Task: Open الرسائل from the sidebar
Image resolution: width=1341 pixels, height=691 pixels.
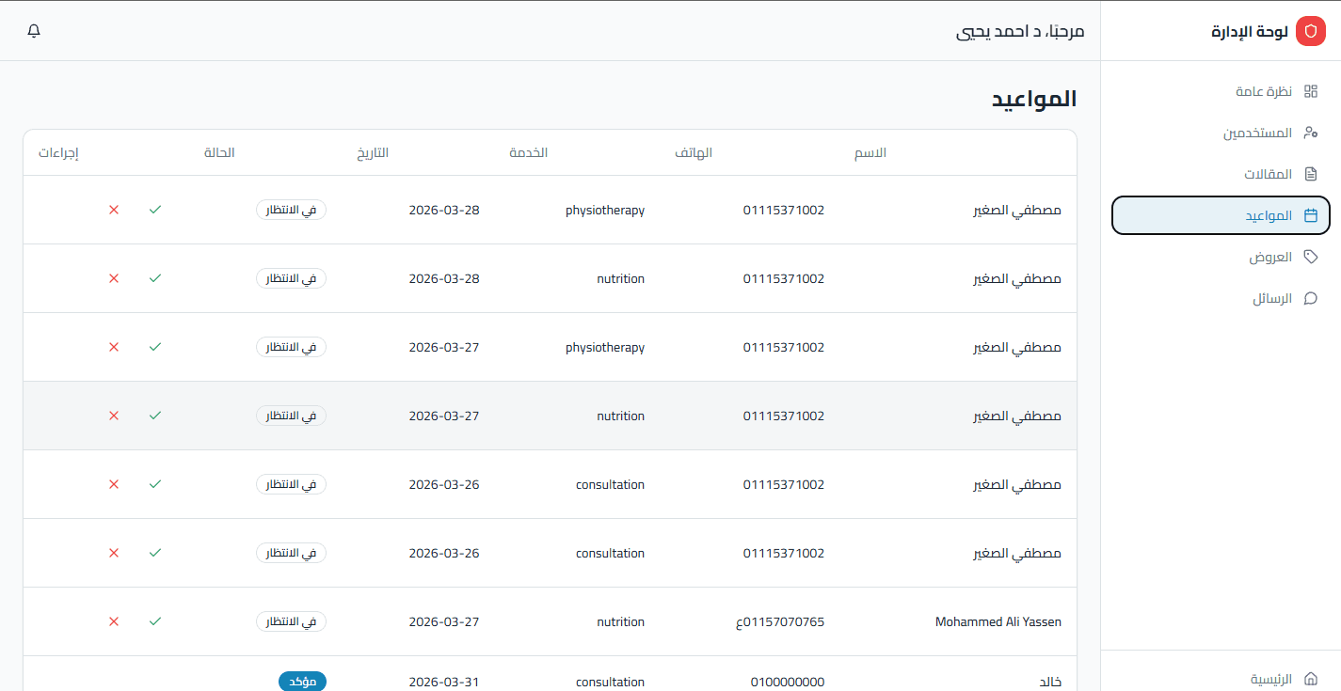Action: 1221,298
